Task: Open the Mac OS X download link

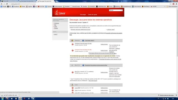Action: (77, 72)
